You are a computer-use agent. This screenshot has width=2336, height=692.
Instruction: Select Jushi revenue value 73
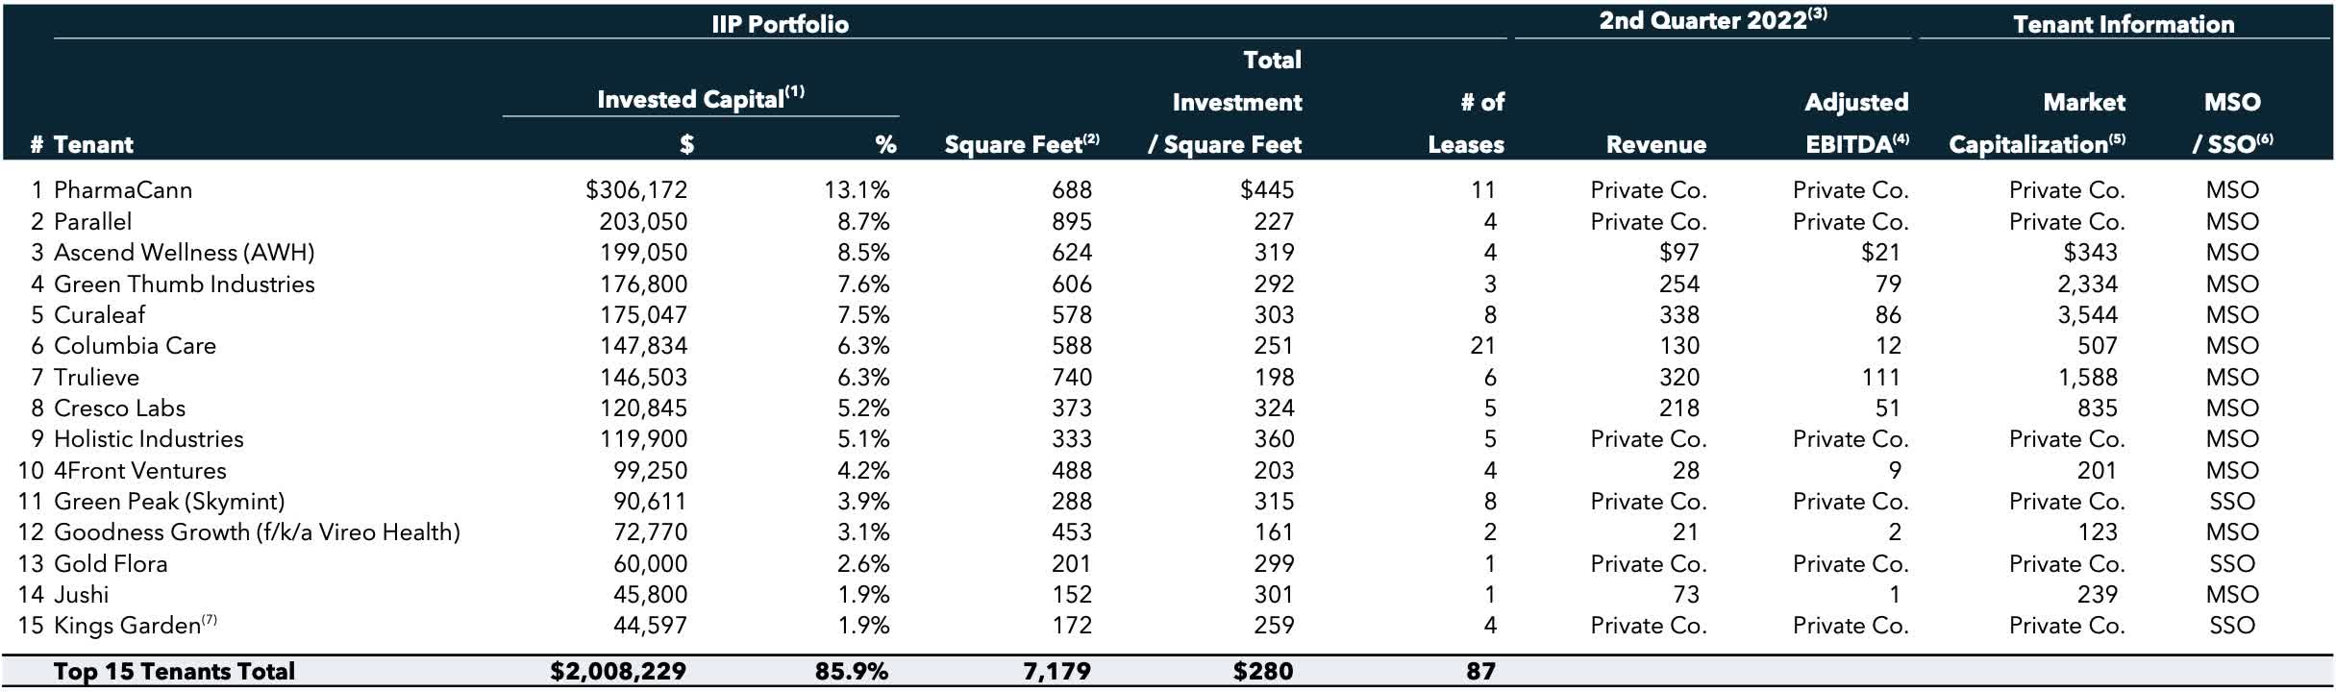1685,595
